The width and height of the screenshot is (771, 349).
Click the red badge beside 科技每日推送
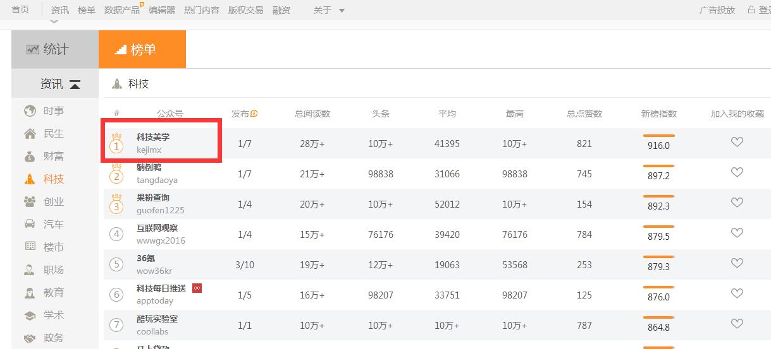pyautogui.click(x=197, y=288)
